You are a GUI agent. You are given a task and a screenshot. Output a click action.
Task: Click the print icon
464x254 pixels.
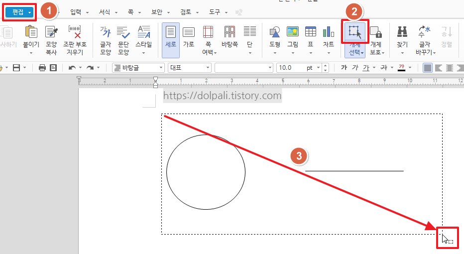click(42, 68)
